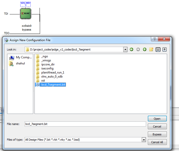The width and height of the screenshot is (179, 151).
Task: Select the planAhead_run_1 folder
Action: 52,72
